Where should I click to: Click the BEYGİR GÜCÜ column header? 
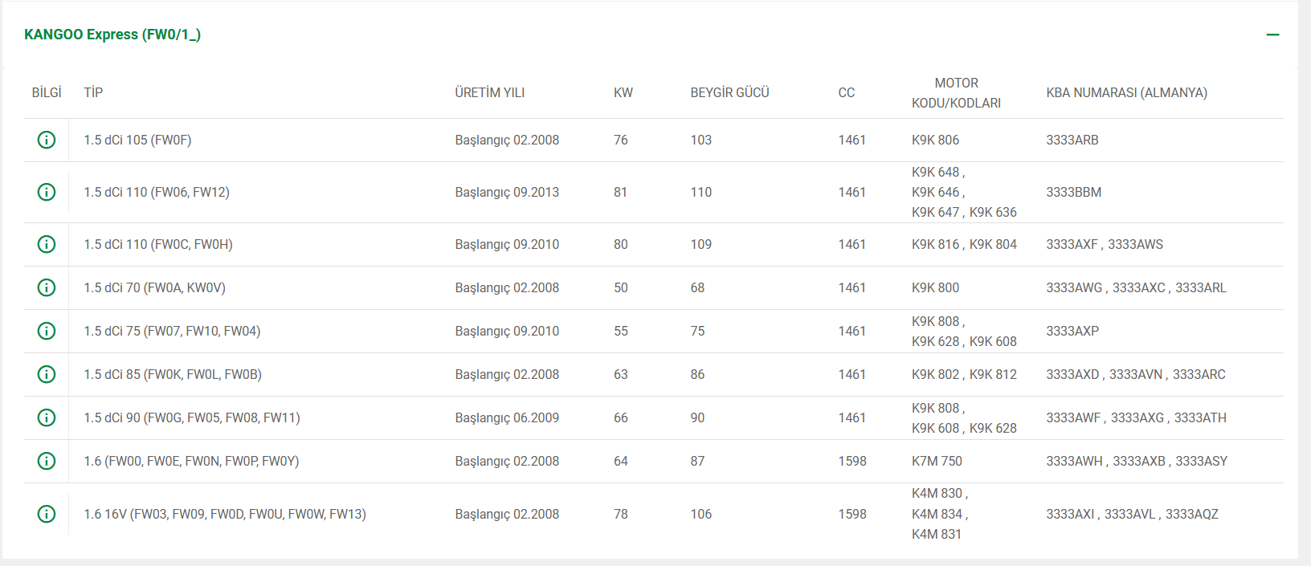tap(729, 92)
